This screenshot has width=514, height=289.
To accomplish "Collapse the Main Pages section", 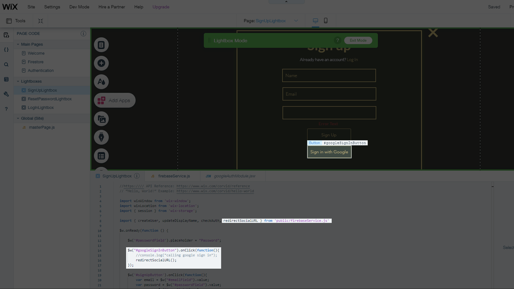I will point(18,44).
